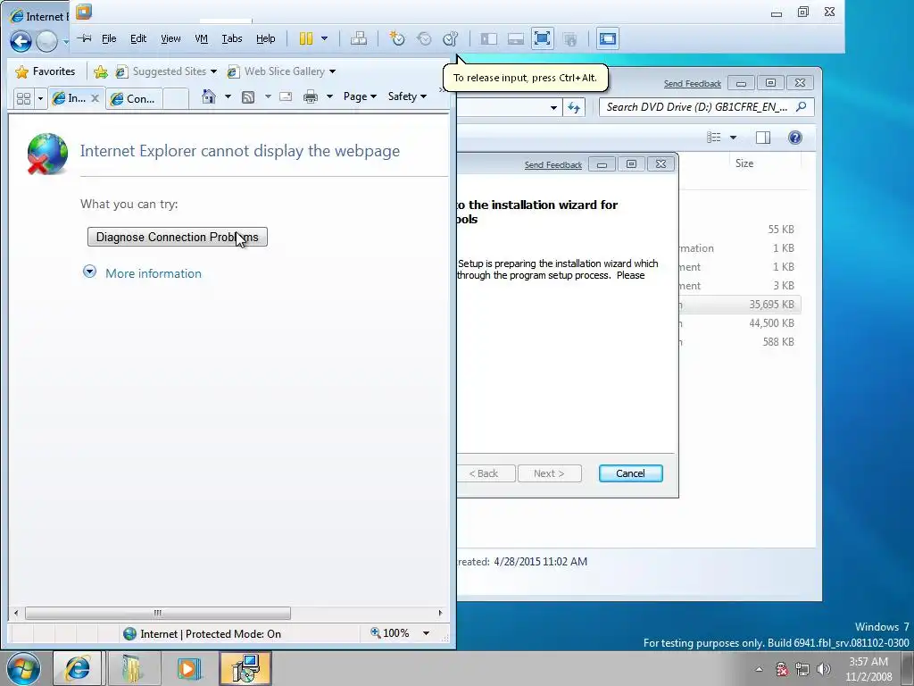
Task: Open the VMware Help menu
Action: coord(265,38)
